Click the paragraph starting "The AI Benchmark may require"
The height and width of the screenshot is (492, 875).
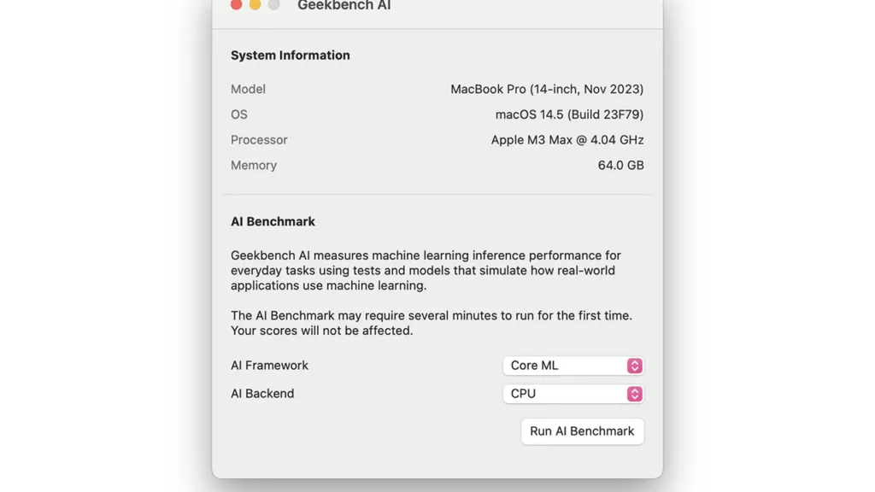pyautogui.click(x=432, y=323)
